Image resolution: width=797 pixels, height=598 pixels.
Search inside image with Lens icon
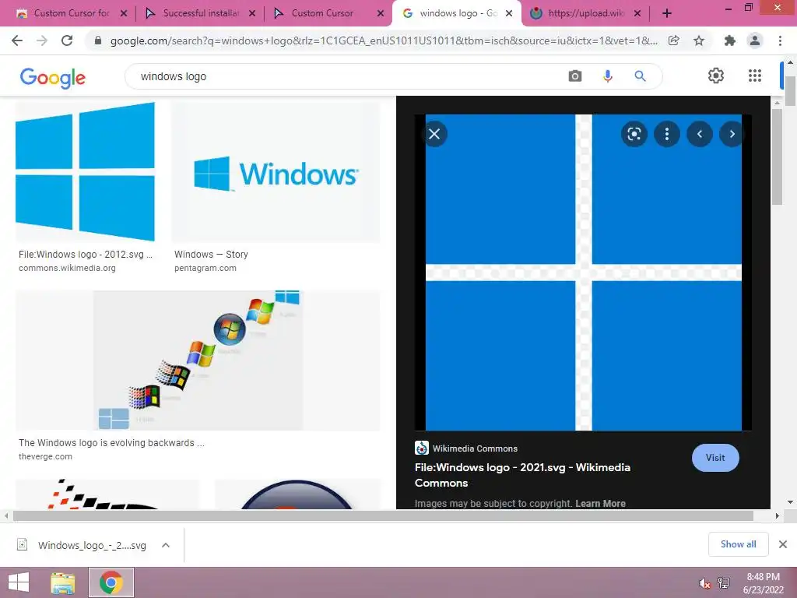coord(634,134)
